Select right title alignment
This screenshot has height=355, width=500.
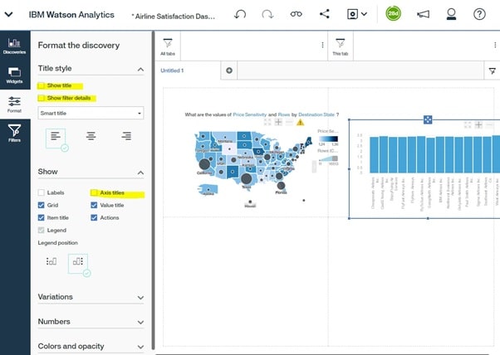click(126, 136)
